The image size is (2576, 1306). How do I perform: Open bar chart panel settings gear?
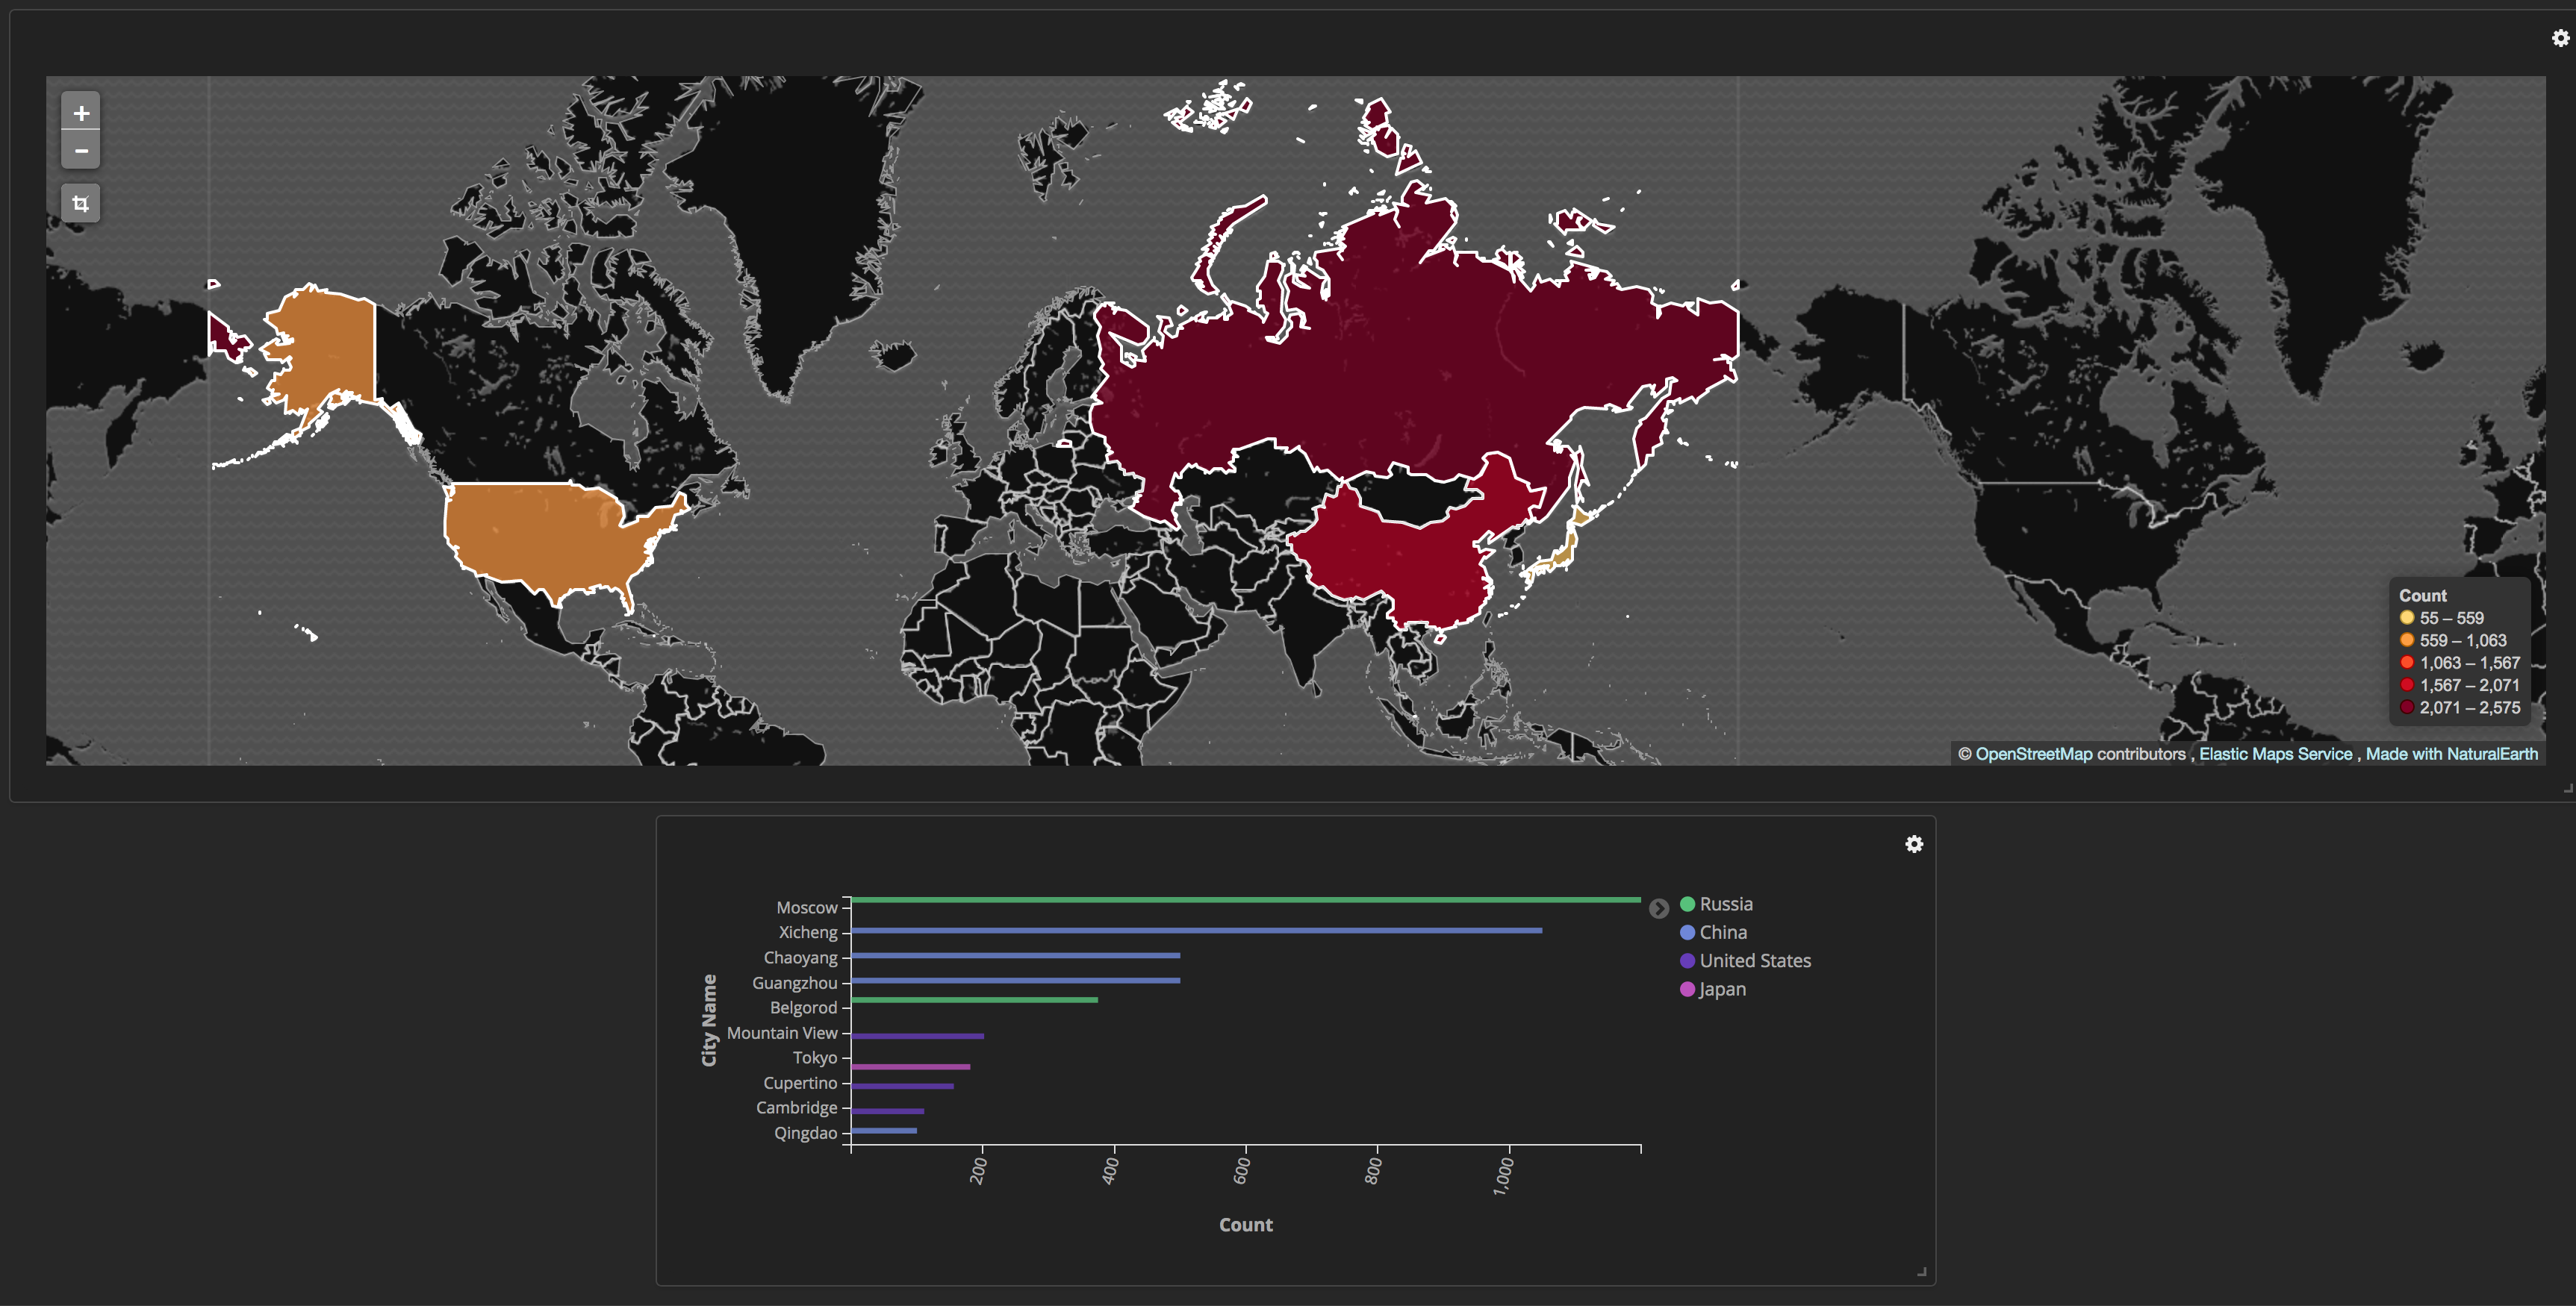(x=1913, y=844)
